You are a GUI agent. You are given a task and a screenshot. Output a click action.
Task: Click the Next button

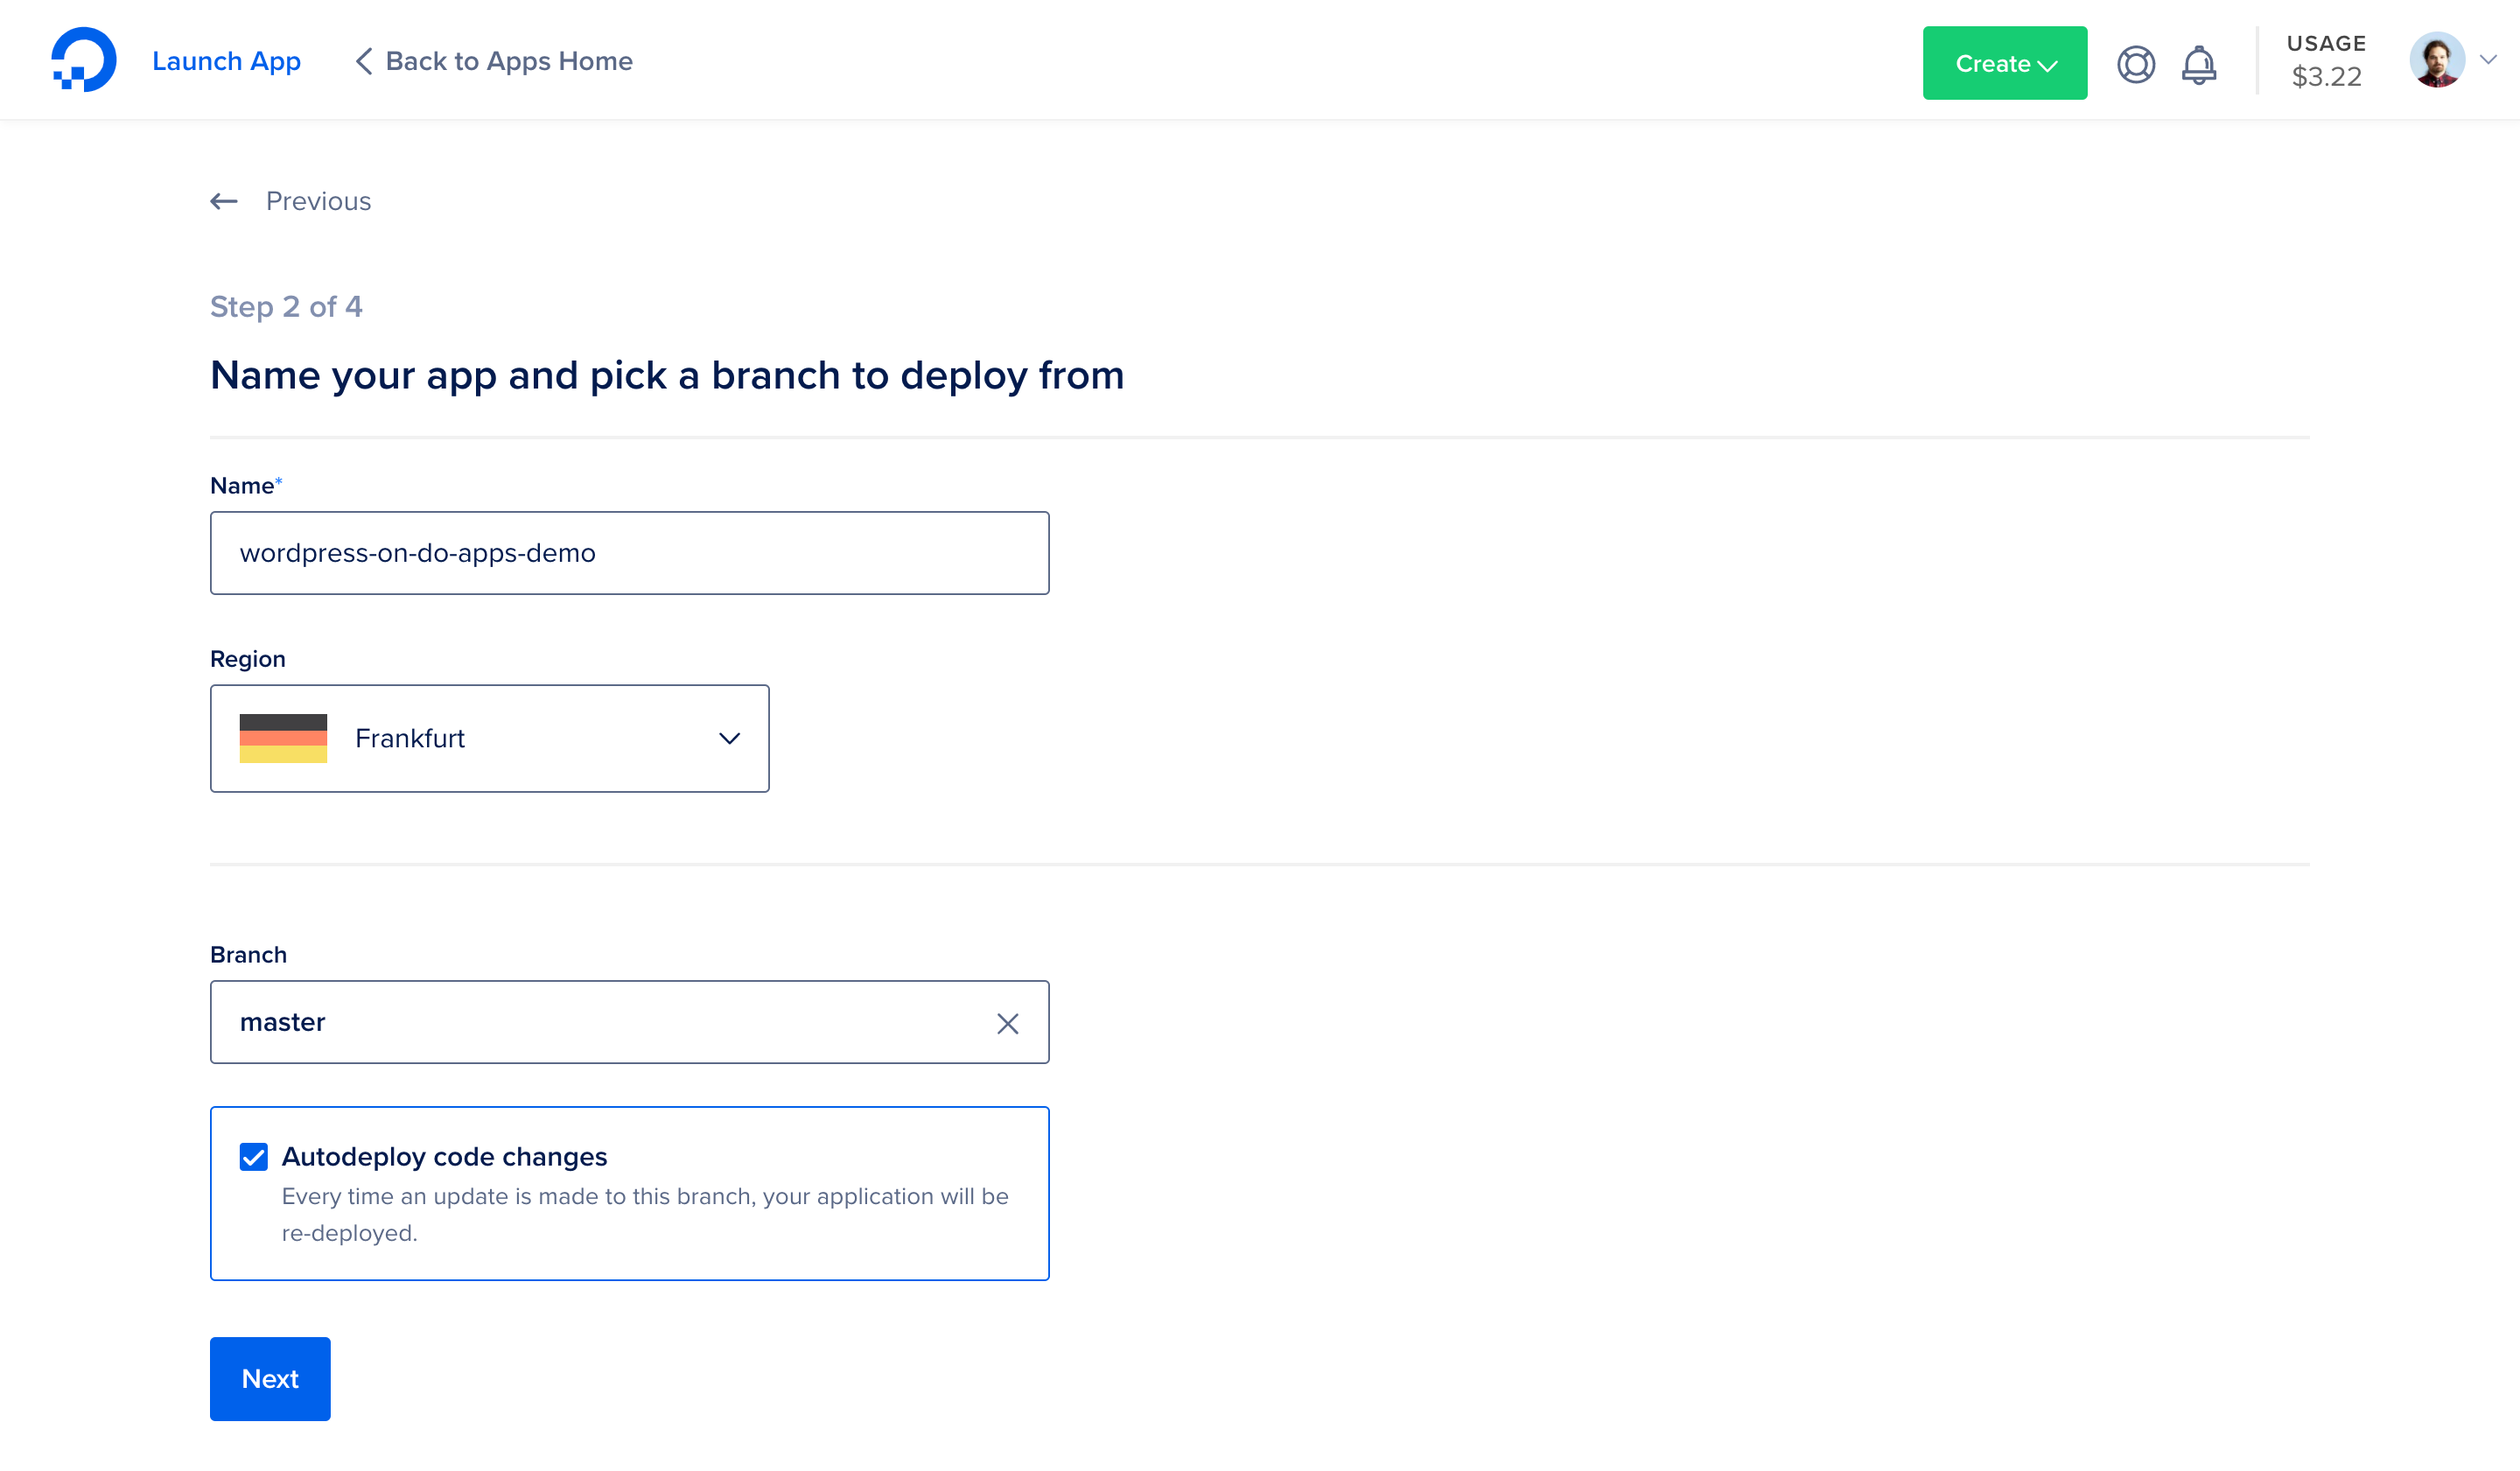click(270, 1378)
